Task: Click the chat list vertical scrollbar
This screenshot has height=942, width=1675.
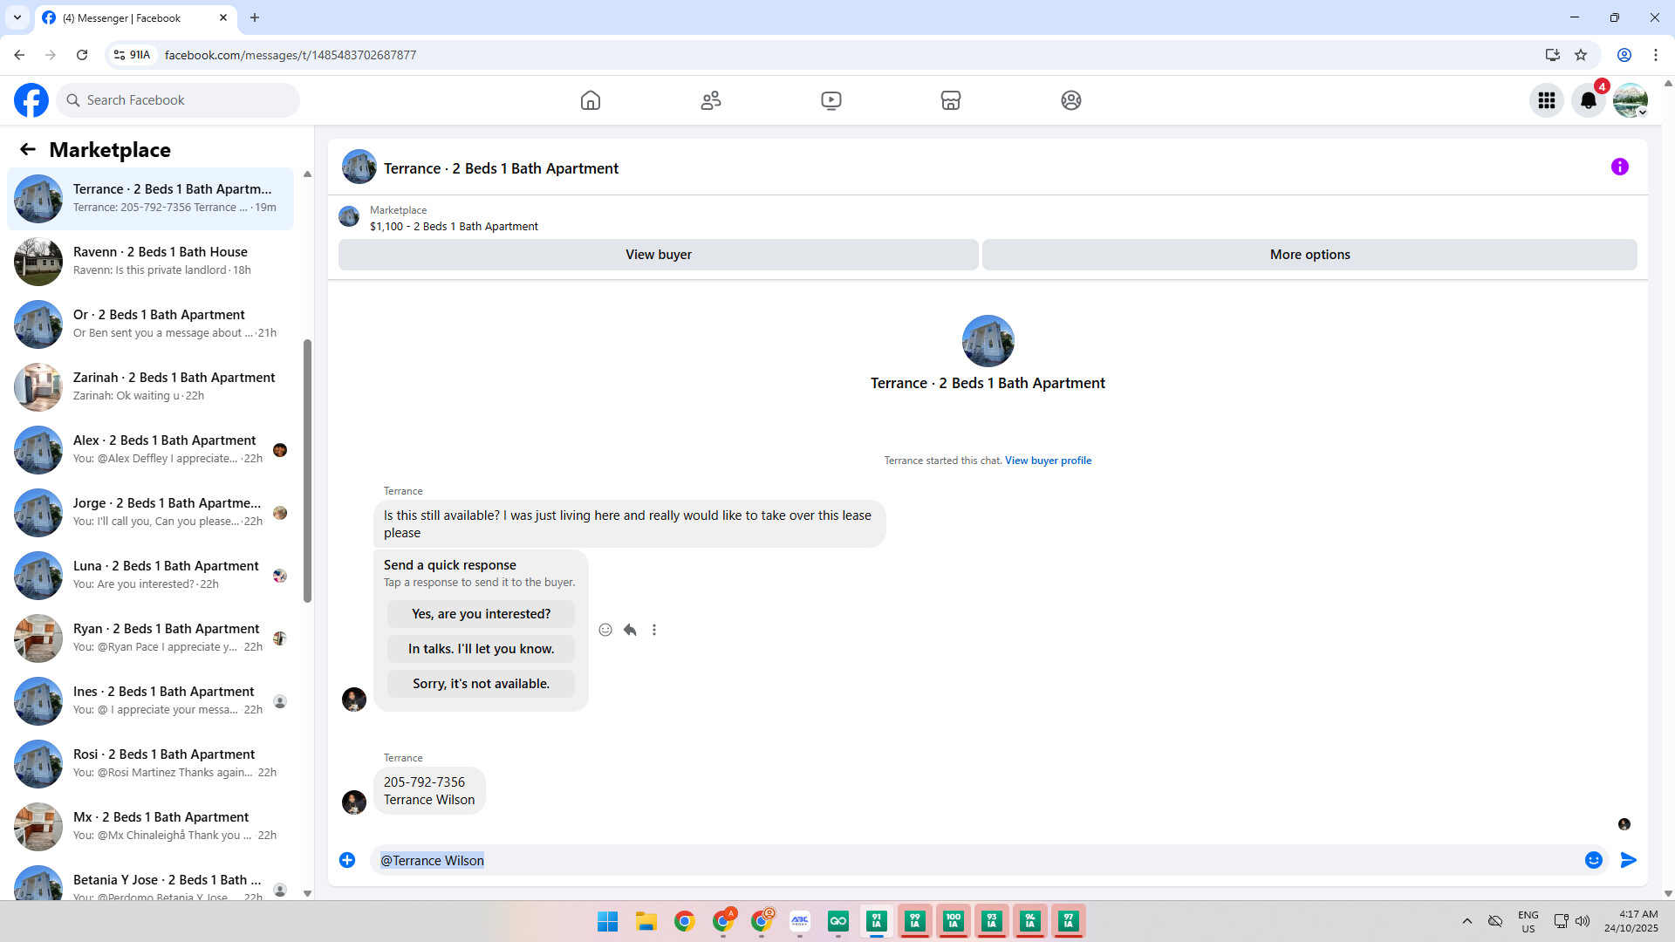Action: (307, 471)
